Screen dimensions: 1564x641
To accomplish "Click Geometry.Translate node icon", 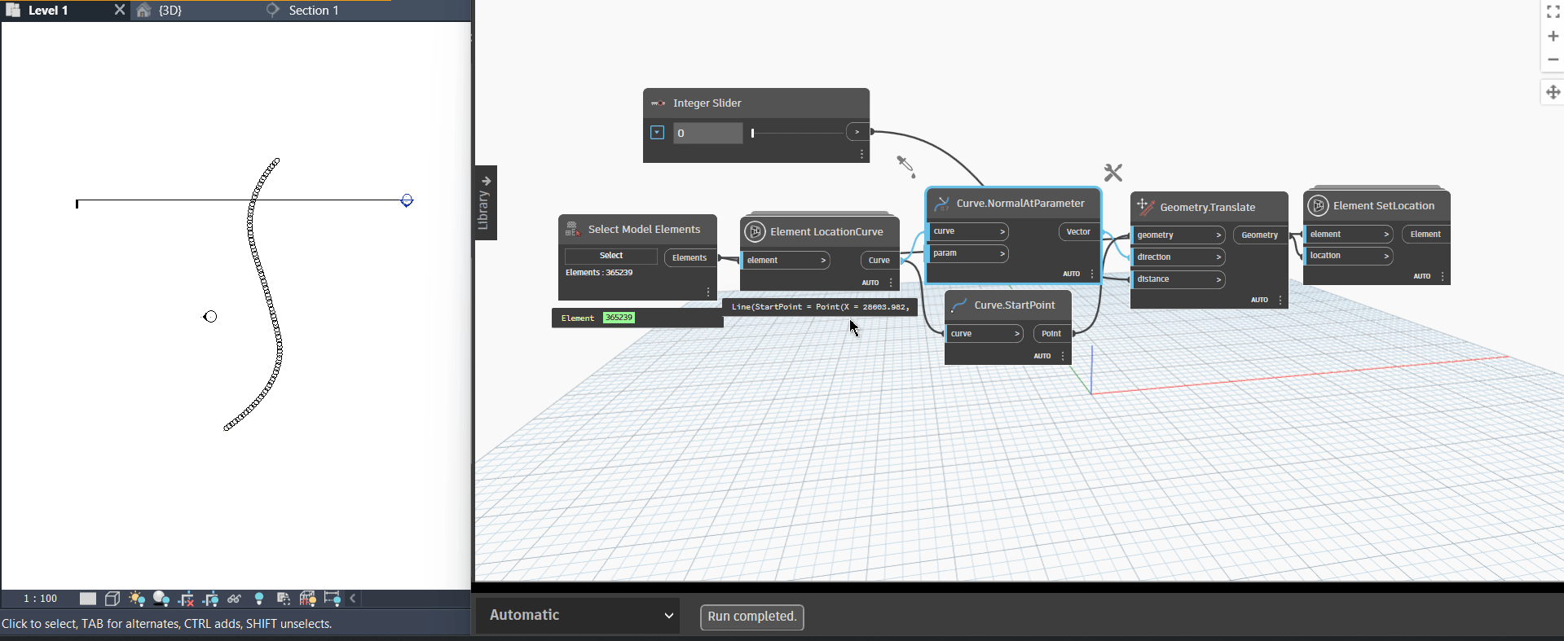I will pyautogui.click(x=1145, y=207).
